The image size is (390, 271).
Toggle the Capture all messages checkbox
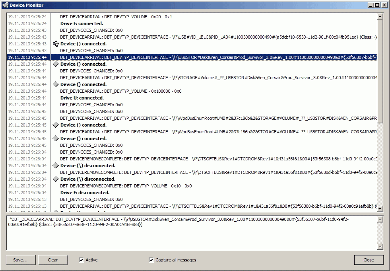[151, 260]
